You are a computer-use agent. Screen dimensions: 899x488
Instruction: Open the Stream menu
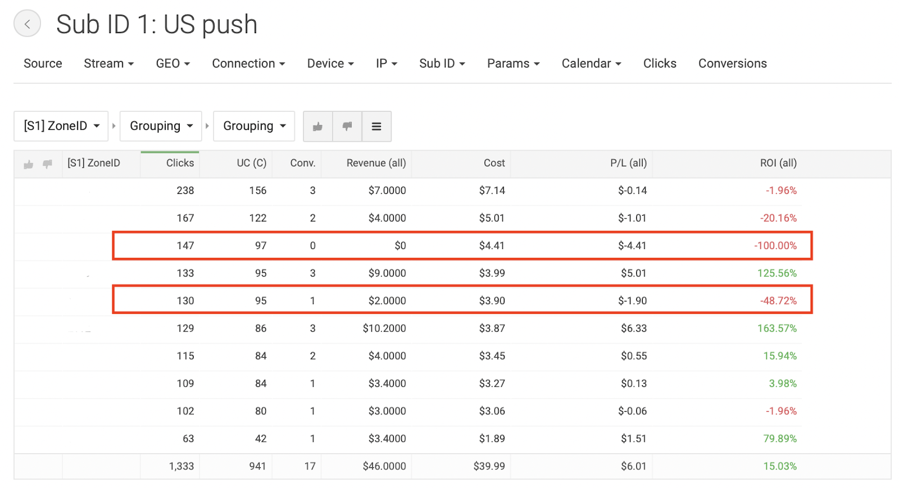point(109,64)
